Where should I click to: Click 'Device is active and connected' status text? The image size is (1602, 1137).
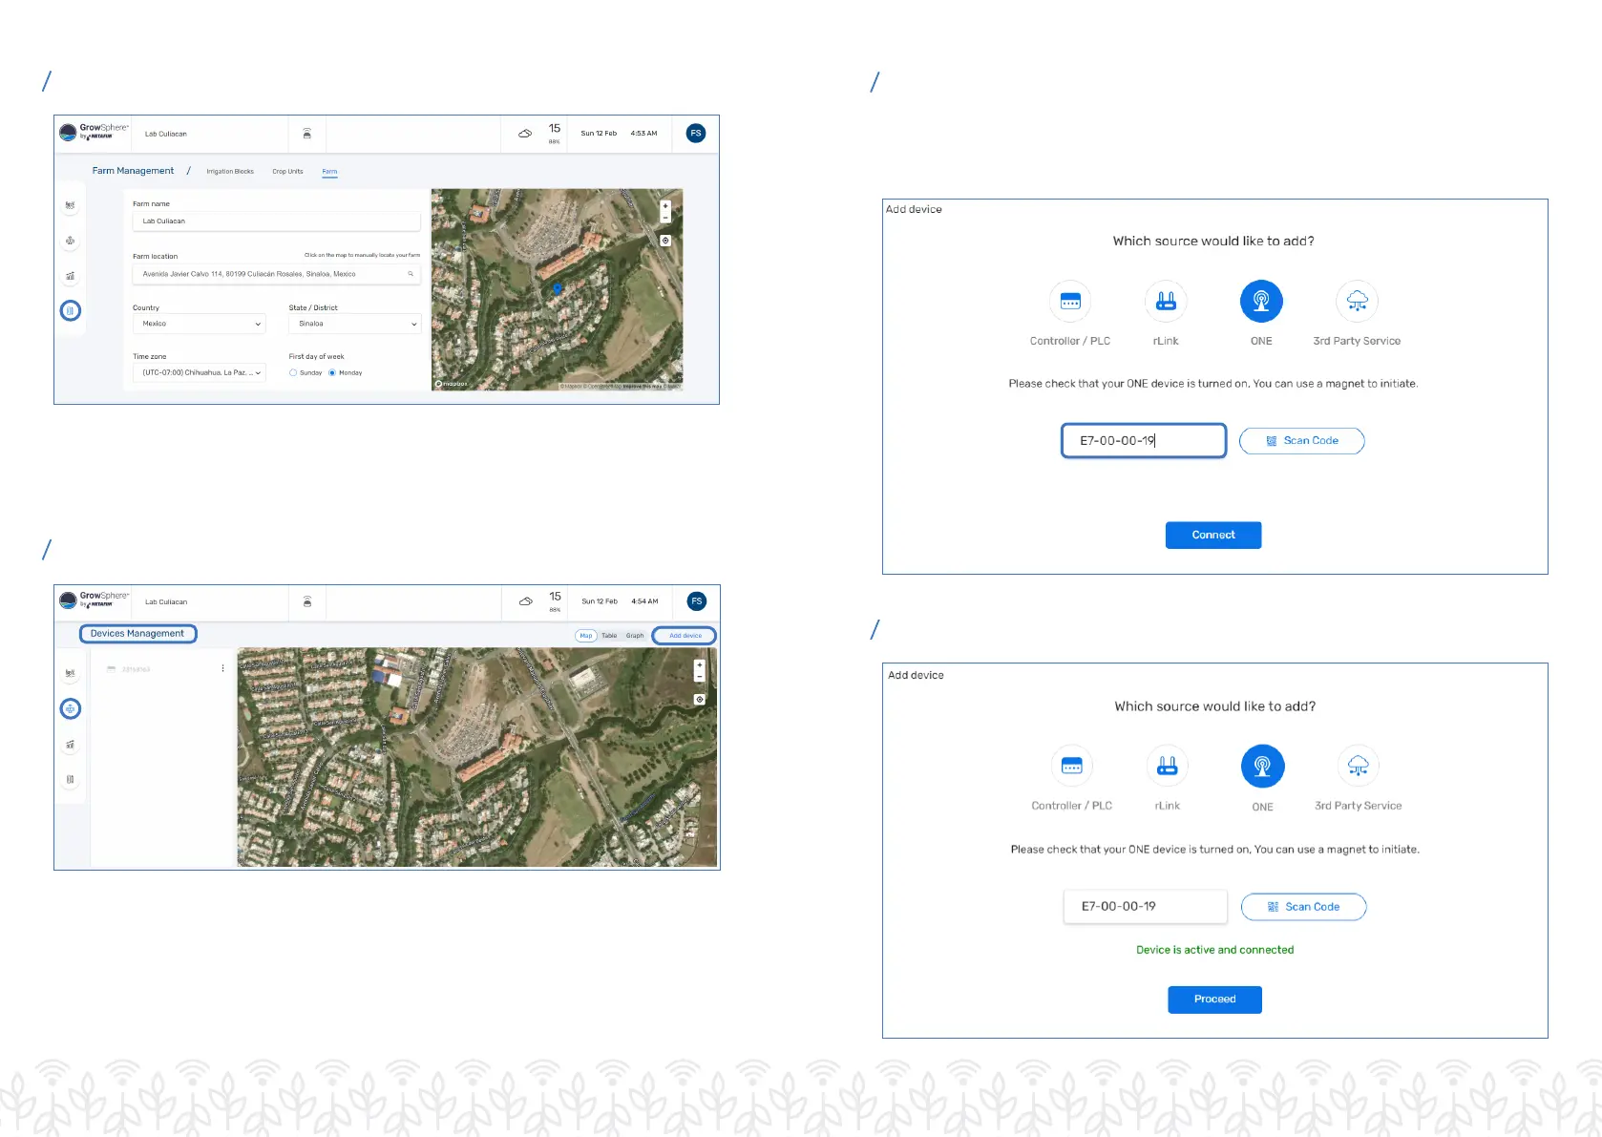1215,950
